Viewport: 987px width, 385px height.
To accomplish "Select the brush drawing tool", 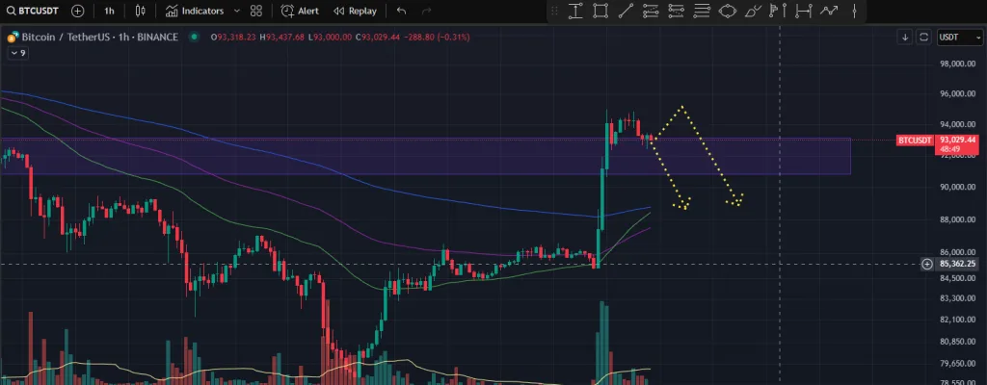I will tap(752, 11).
